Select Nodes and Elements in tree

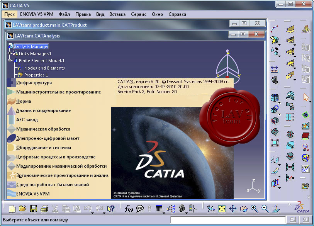[x=44, y=68]
